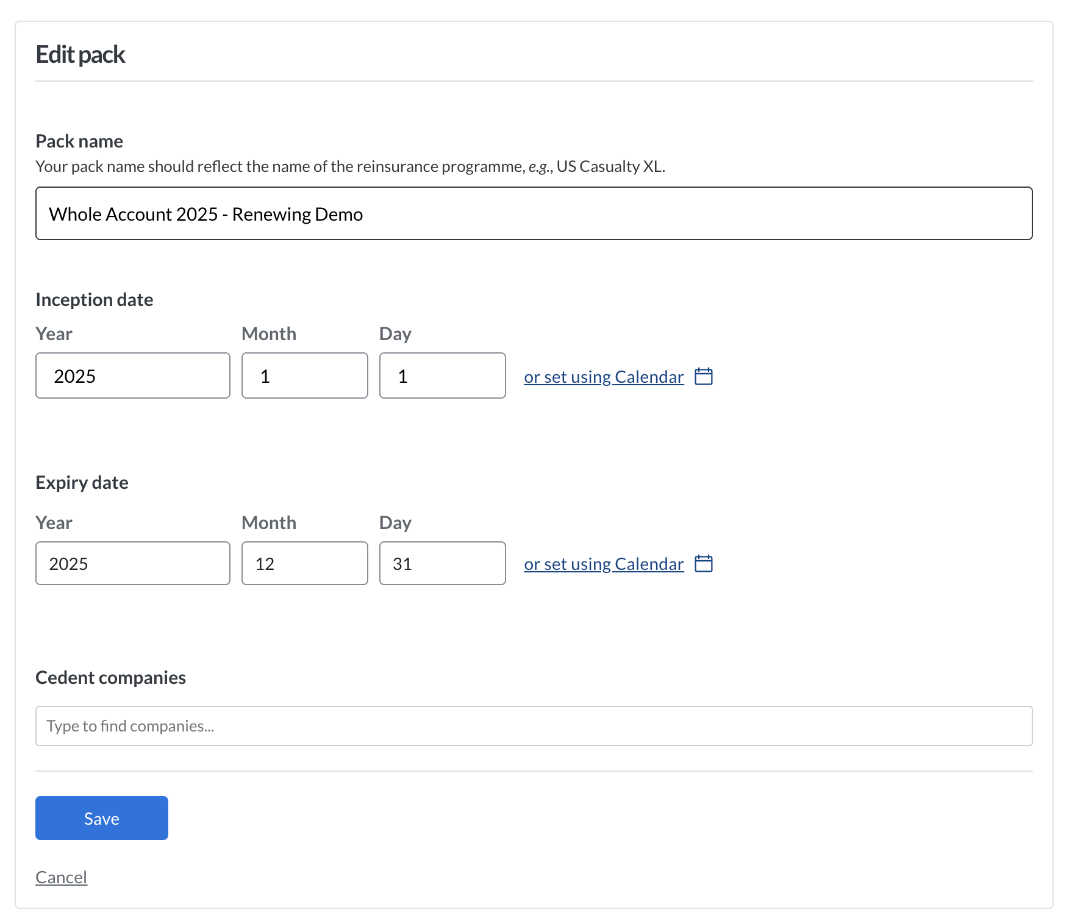Click the 'Inception date' label
The width and height of the screenshot is (1072, 918).
point(95,300)
